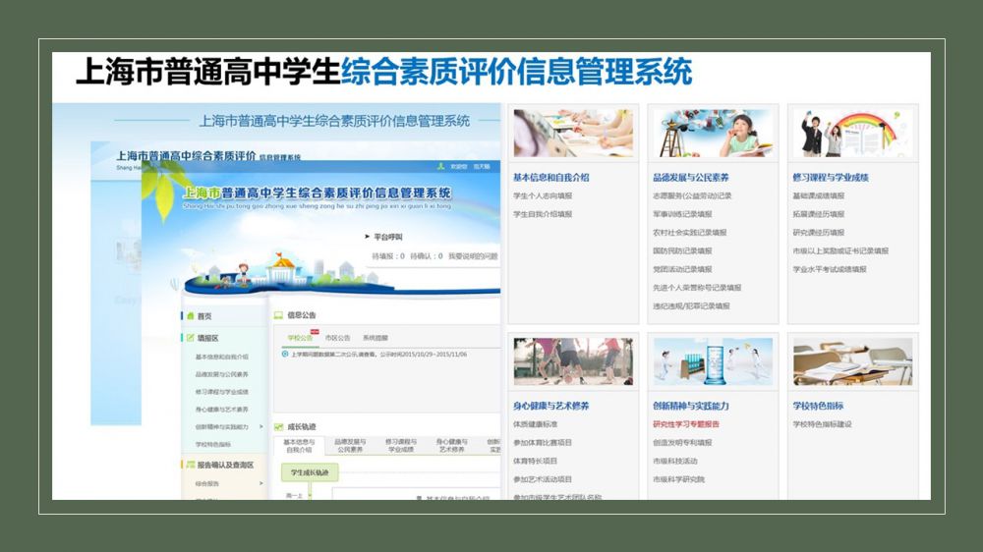Click the 成长轨迹 section icon
The image size is (983, 552).
[278, 426]
